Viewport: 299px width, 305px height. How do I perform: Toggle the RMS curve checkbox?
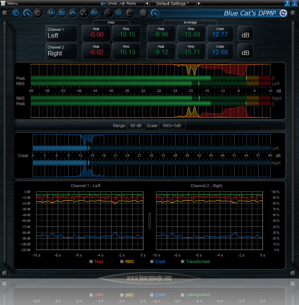coord(122,261)
